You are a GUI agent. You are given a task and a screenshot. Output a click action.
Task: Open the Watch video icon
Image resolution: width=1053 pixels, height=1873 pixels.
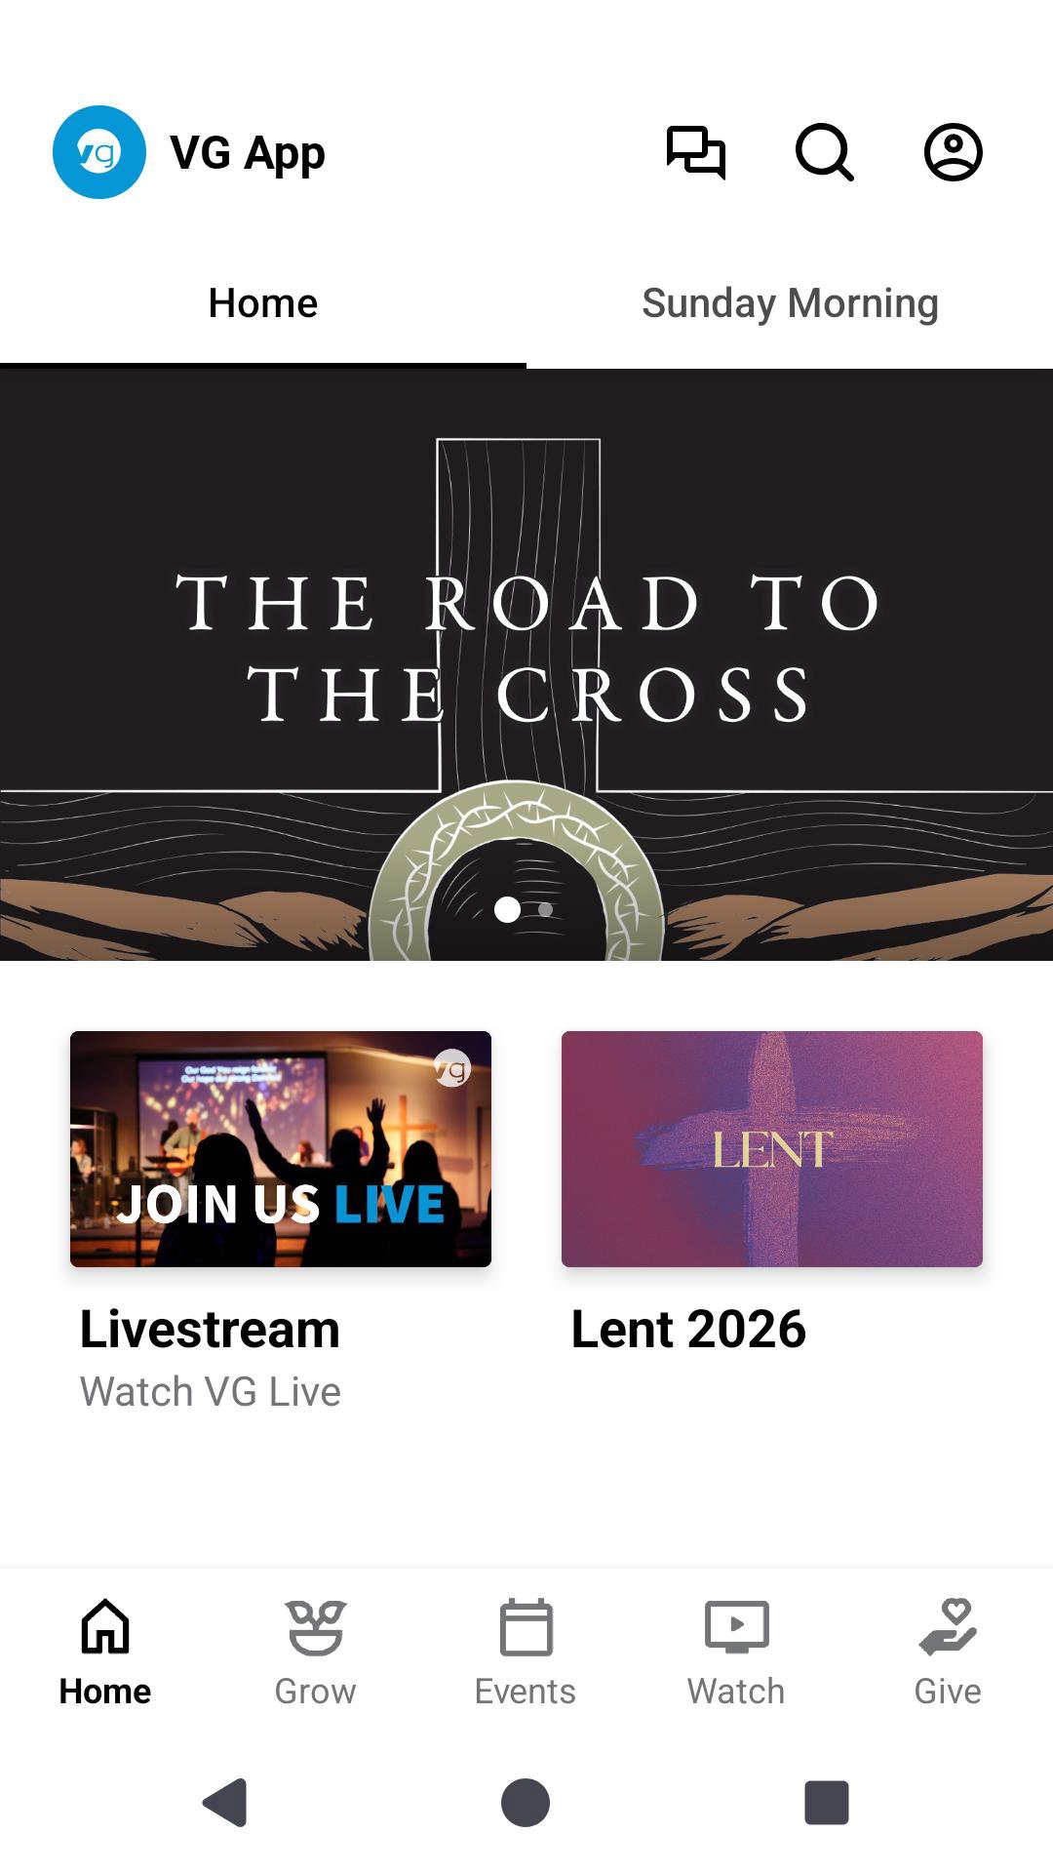point(736,1627)
